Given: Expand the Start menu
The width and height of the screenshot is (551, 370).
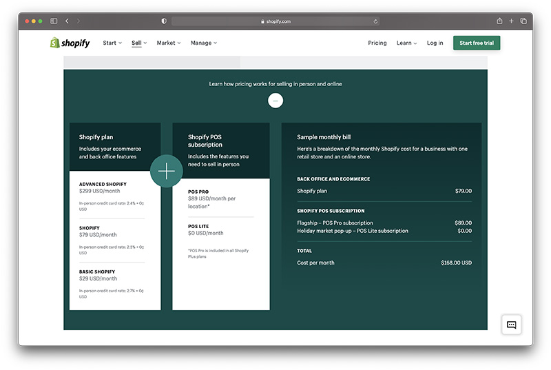Looking at the screenshot, I should pyautogui.click(x=112, y=43).
